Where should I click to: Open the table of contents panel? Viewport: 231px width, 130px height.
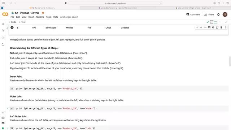click(x=3, y=24)
